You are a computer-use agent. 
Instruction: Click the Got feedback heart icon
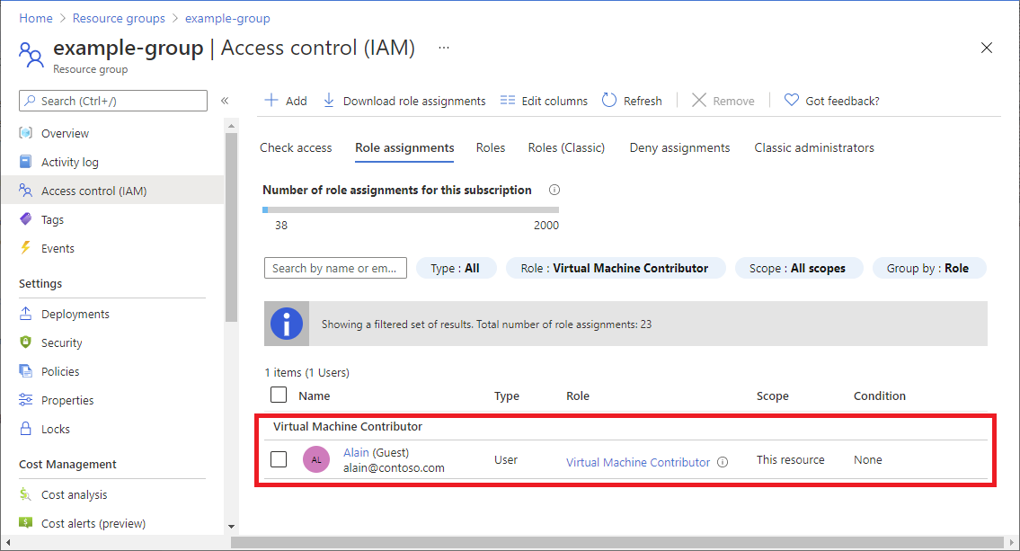792,101
